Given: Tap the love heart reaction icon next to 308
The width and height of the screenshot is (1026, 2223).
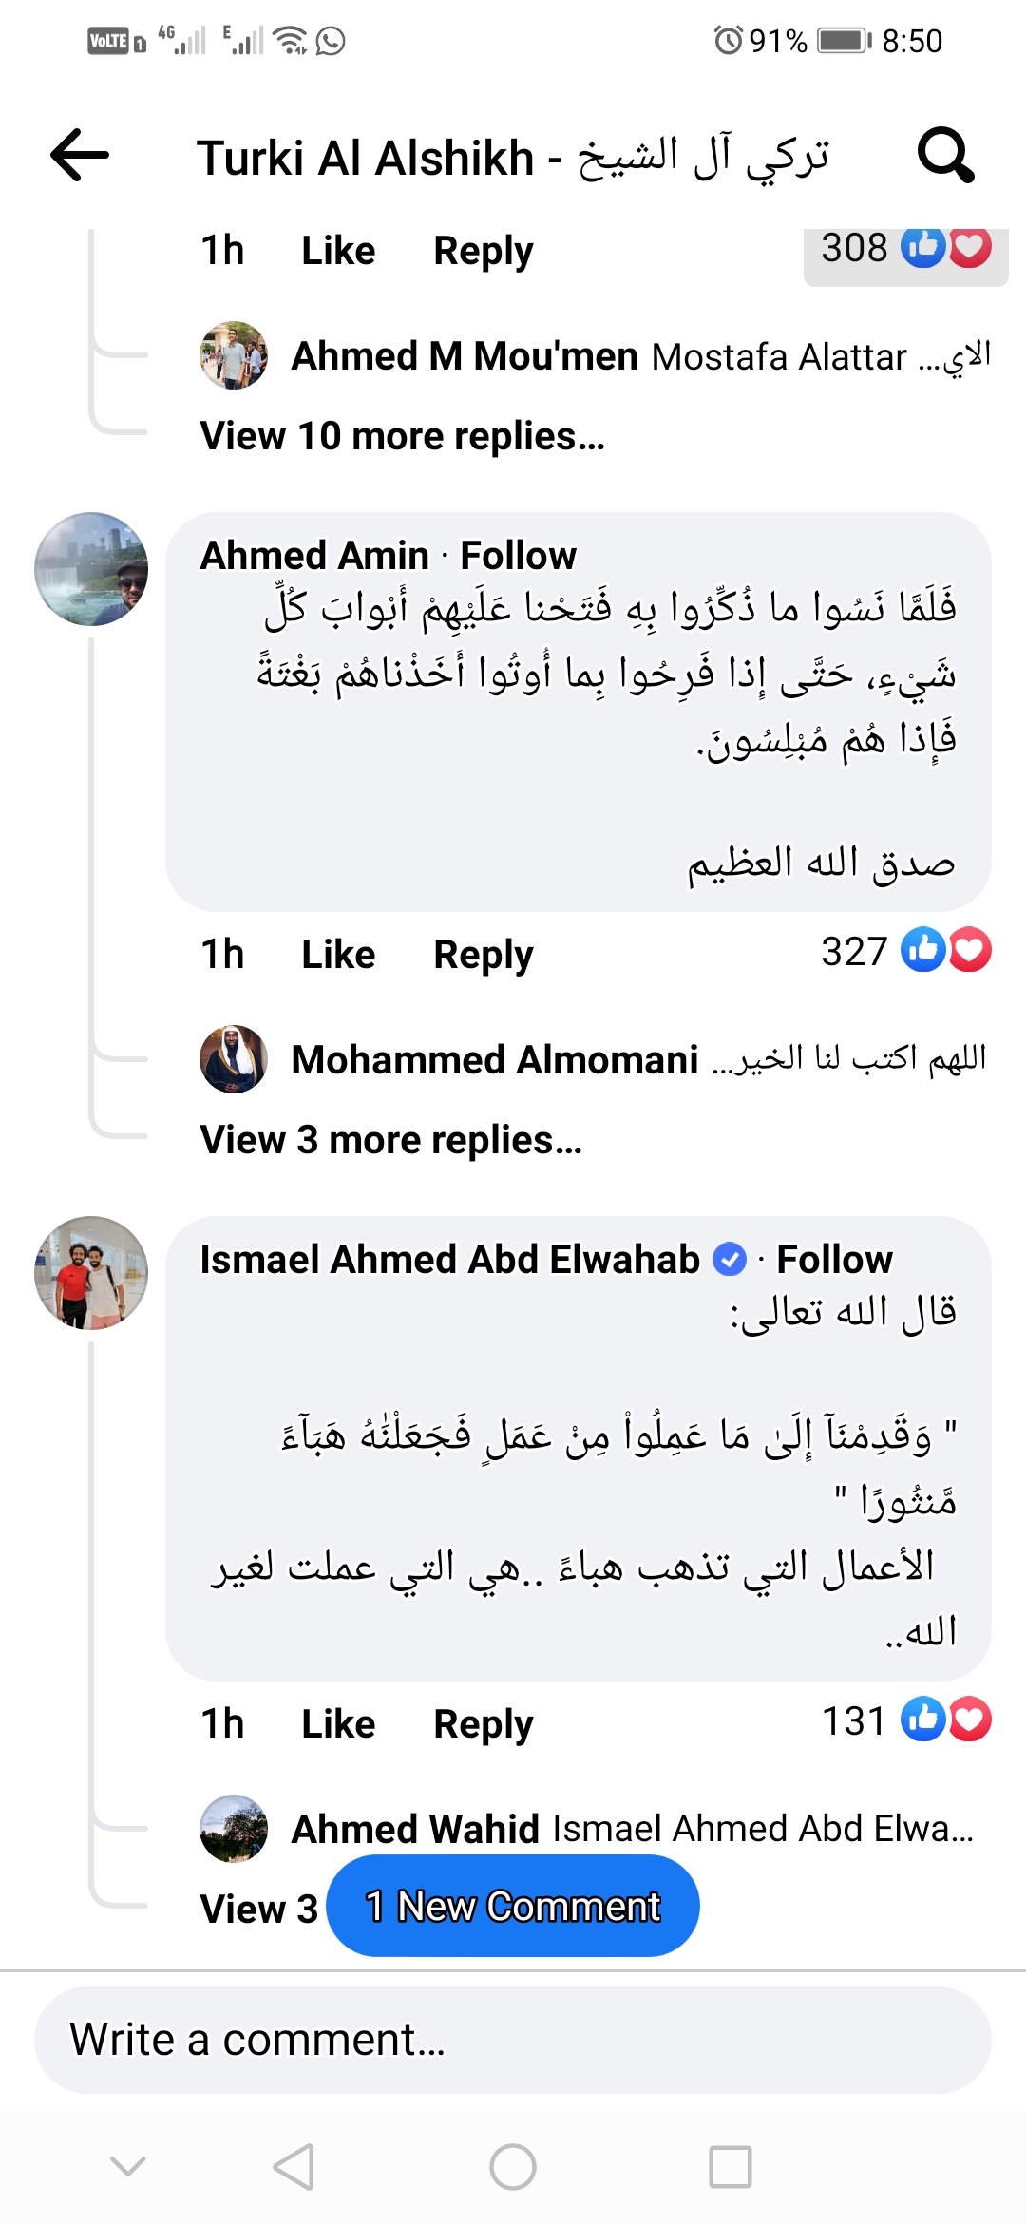Looking at the screenshot, I should [969, 249].
